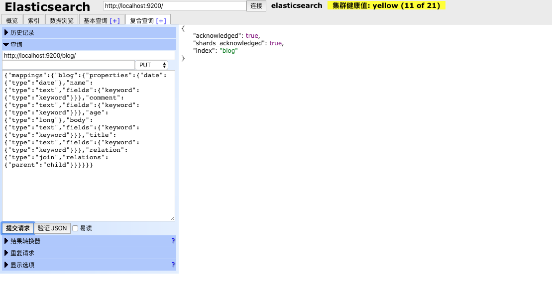The width and height of the screenshot is (552, 294).
Task: Expand the 历史记录 section
Action: 89,33
